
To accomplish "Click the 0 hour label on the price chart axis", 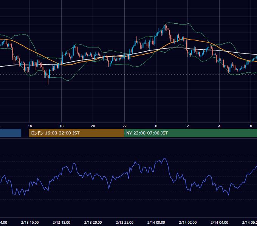I will point(156,126).
